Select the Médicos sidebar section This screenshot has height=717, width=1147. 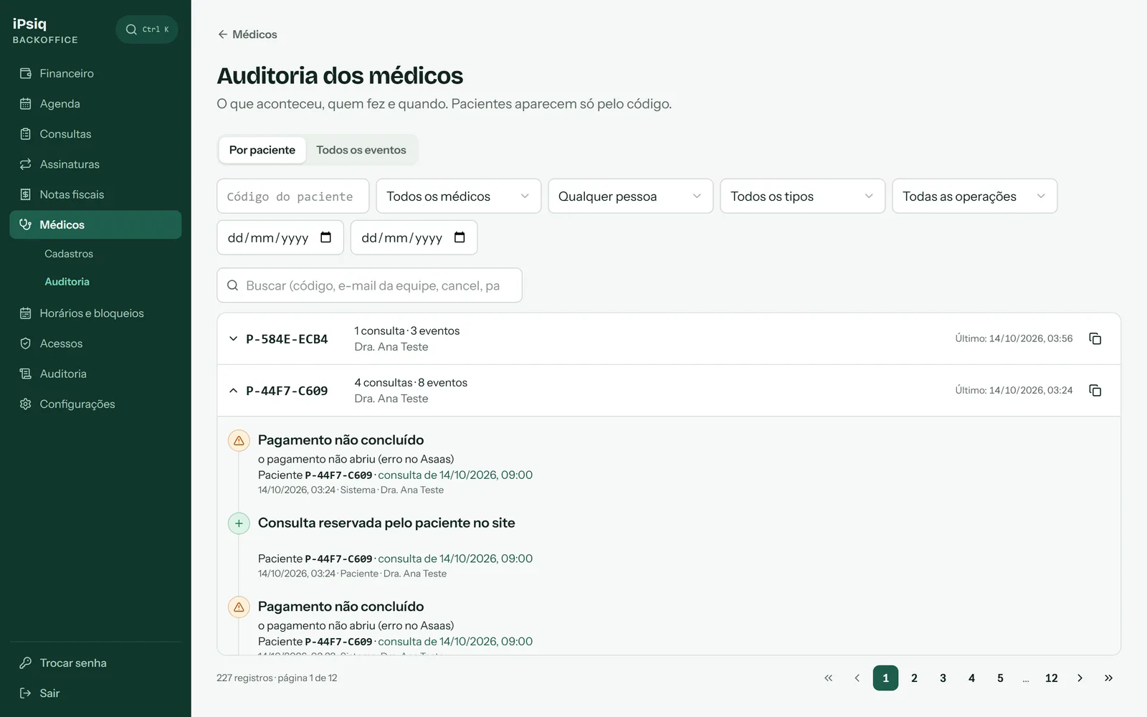95,224
